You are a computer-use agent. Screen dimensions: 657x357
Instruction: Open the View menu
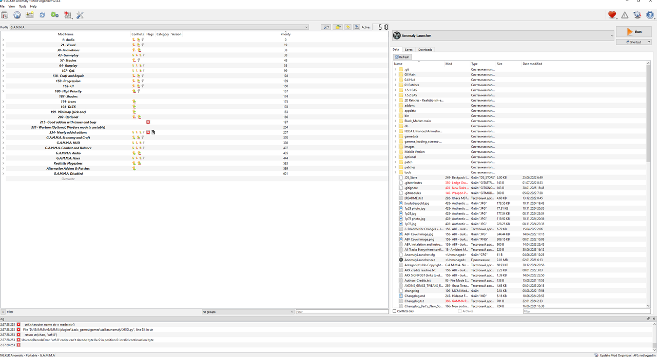coord(11,6)
